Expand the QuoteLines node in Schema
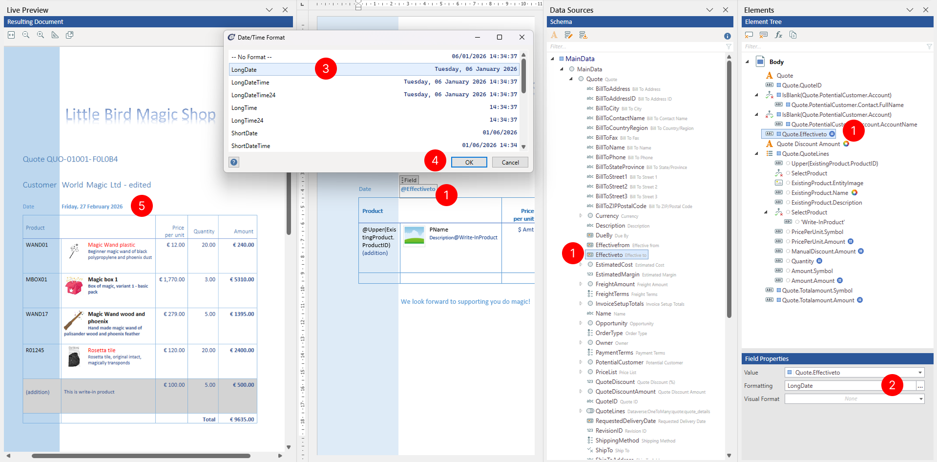The image size is (937, 462). coord(581,411)
